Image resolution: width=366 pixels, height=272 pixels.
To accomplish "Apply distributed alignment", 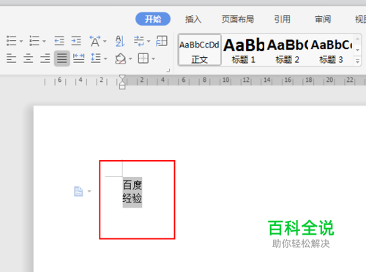I will tap(79, 58).
